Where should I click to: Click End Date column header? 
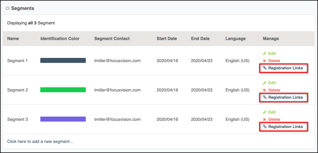[200, 38]
